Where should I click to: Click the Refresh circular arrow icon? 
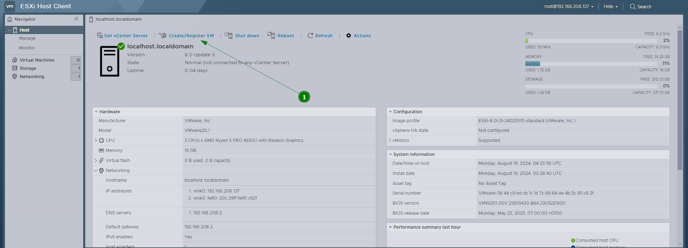click(x=310, y=36)
